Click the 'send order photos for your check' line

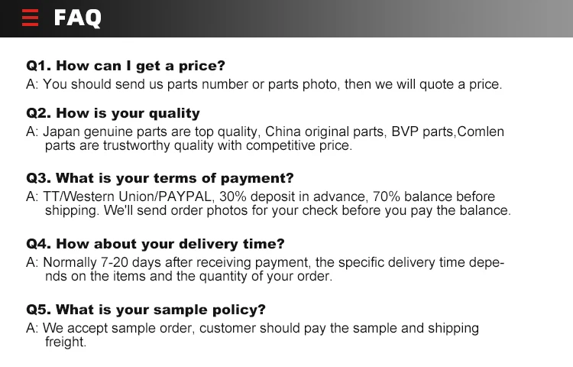(278, 210)
